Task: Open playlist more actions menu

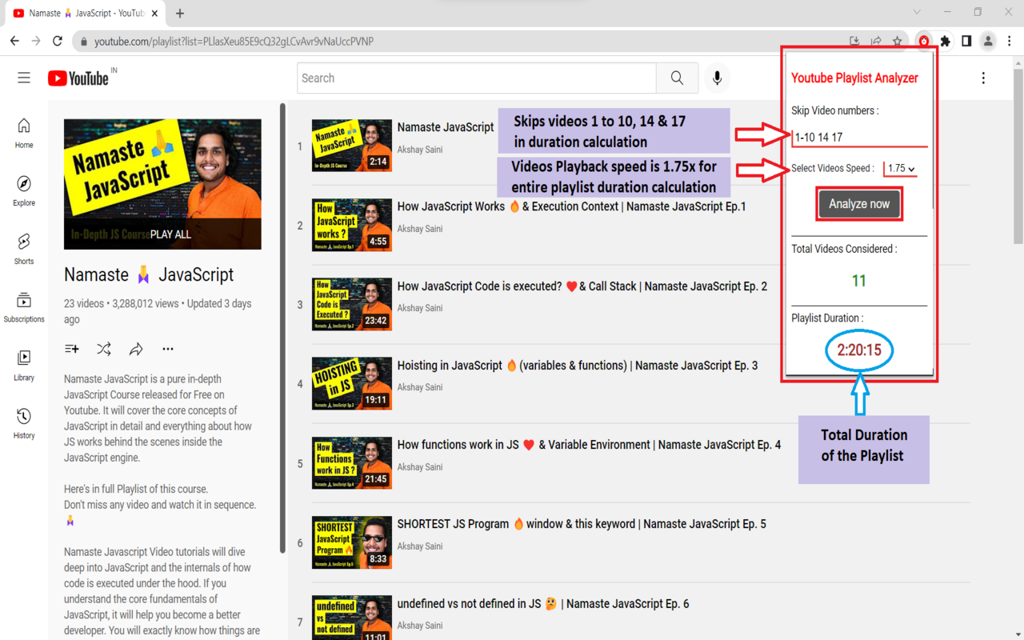Action: (x=167, y=349)
